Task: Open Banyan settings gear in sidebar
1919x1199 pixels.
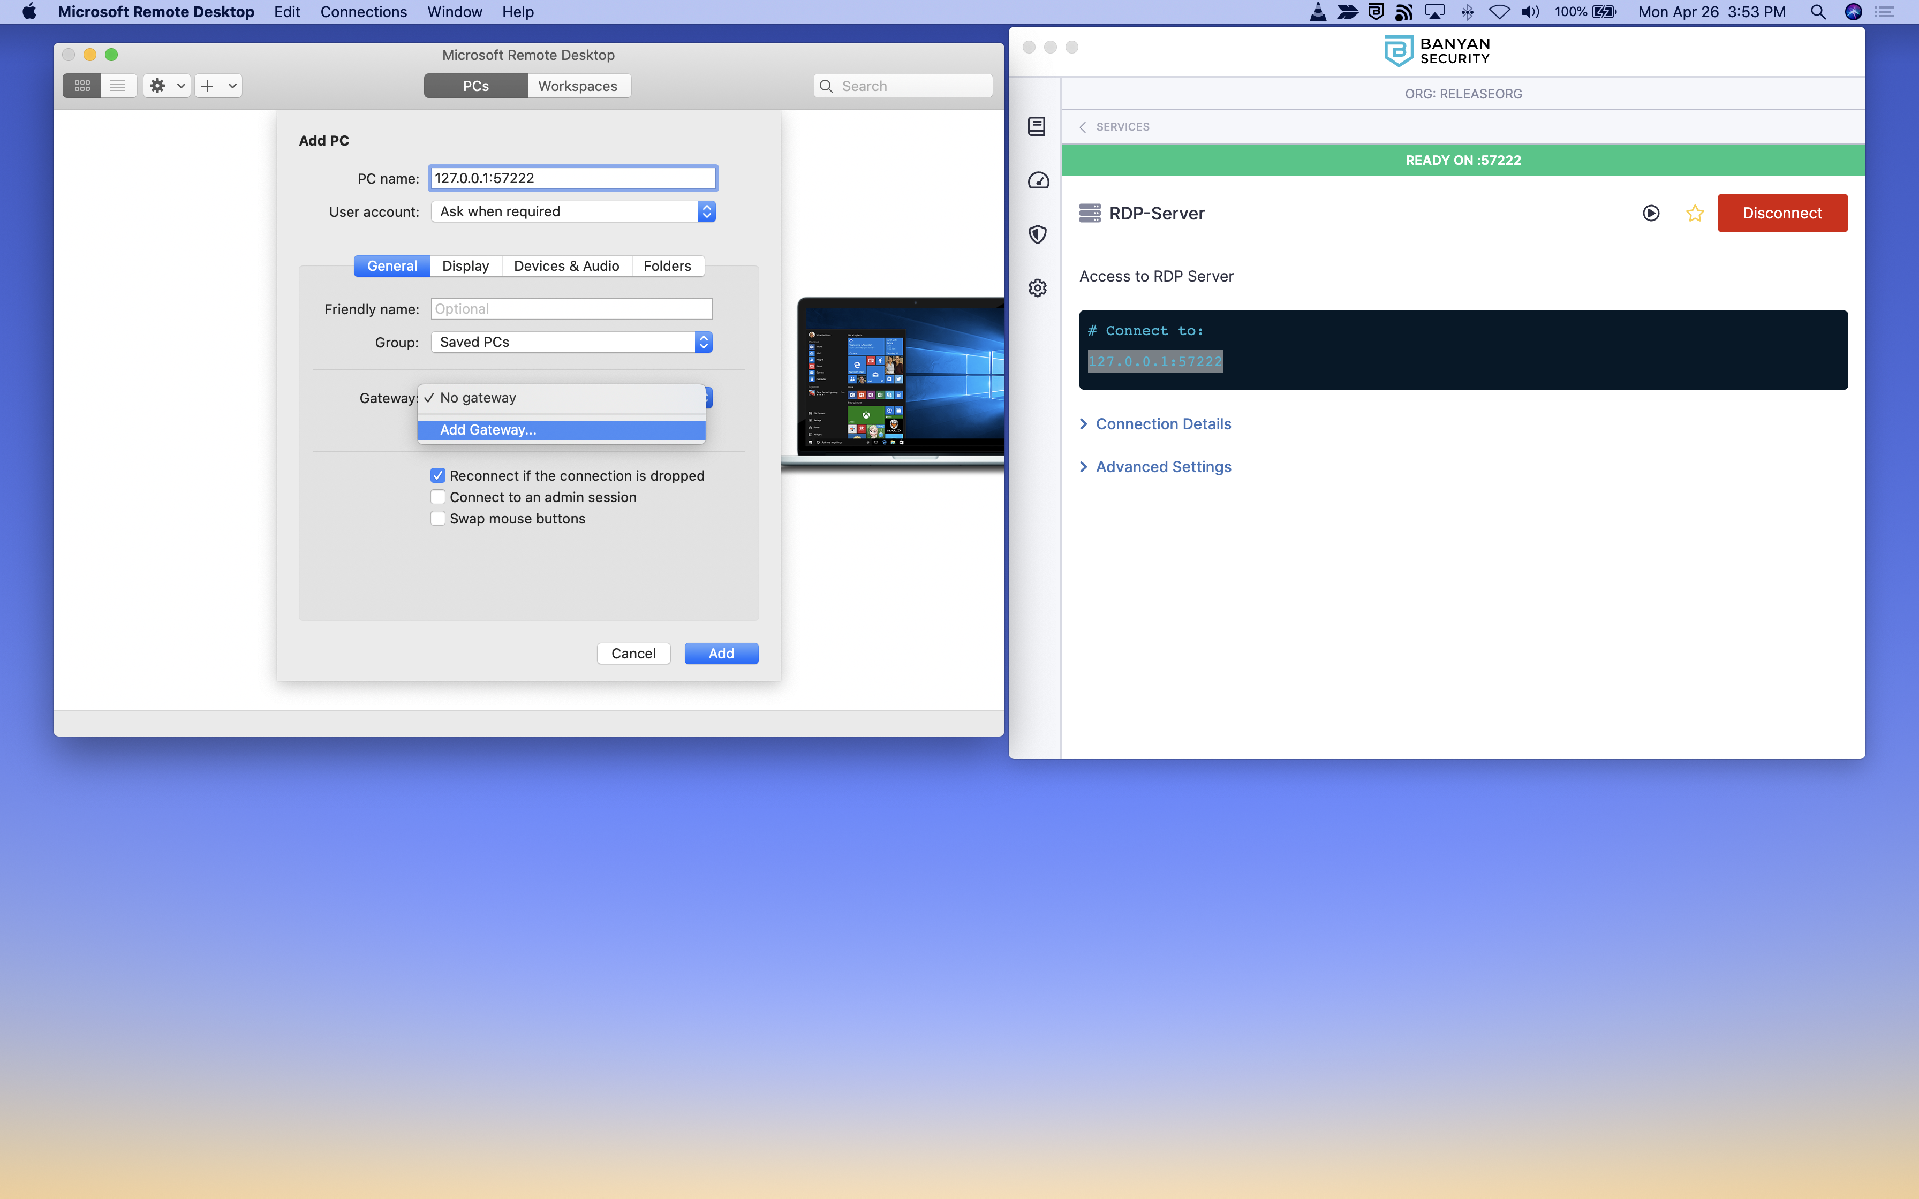Action: pyautogui.click(x=1037, y=288)
